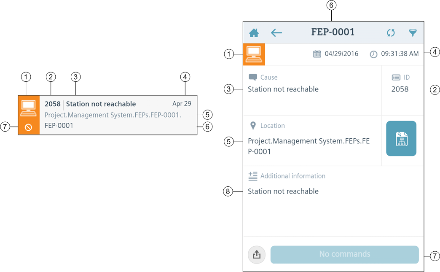
Task: Click the Additional information section
Action: [x=292, y=176]
